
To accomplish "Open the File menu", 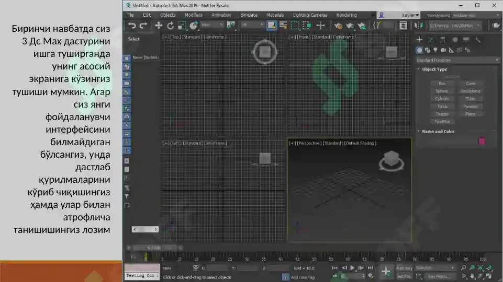I will click(x=130, y=15).
